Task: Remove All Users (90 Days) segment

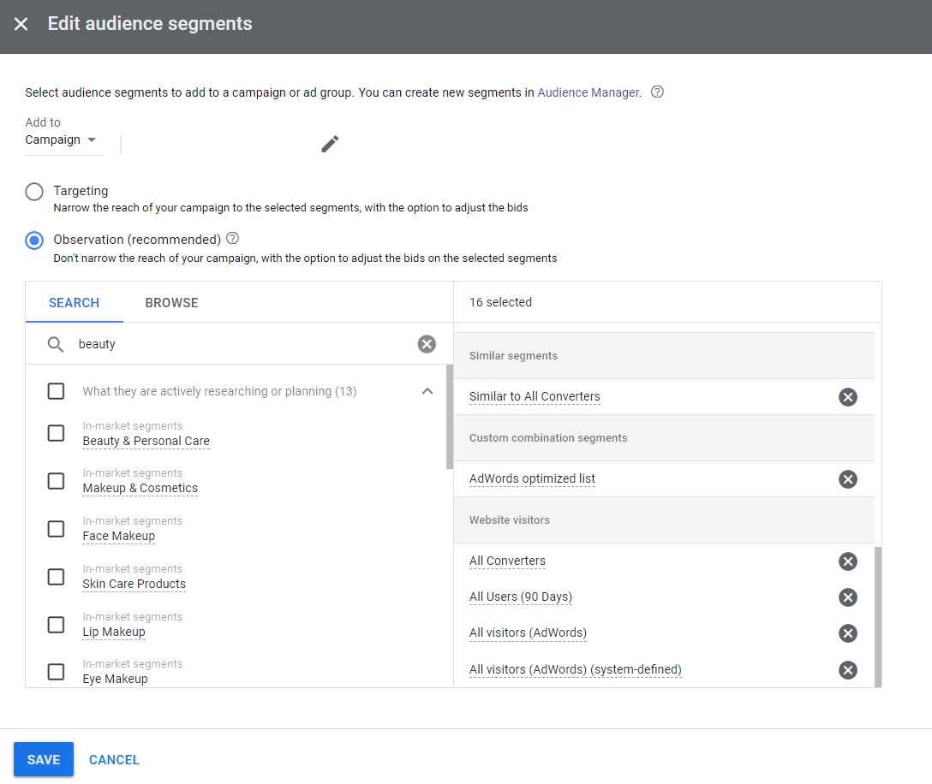Action: click(847, 597)
